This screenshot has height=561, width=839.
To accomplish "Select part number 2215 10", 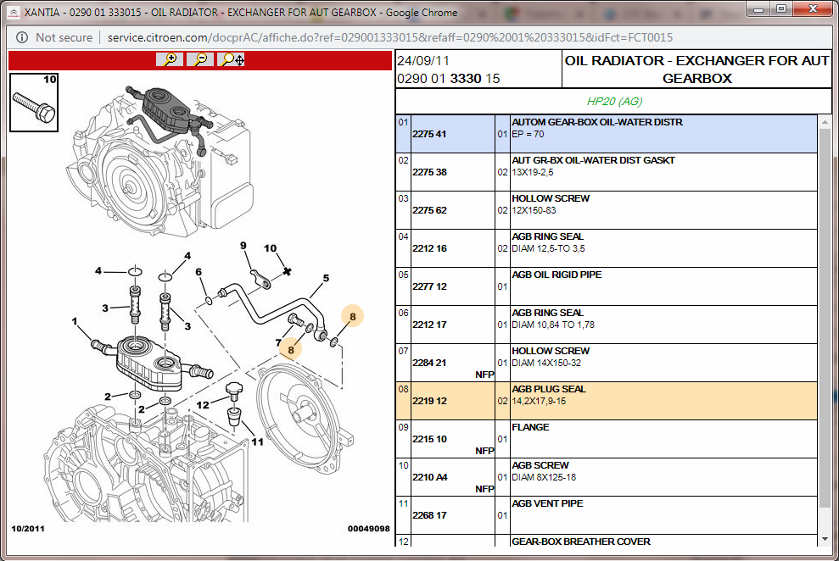I will (429, 439).
